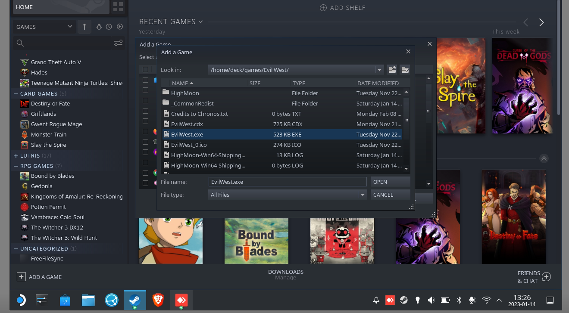Select the _CommonRedist folder

(x=282, y=103)
